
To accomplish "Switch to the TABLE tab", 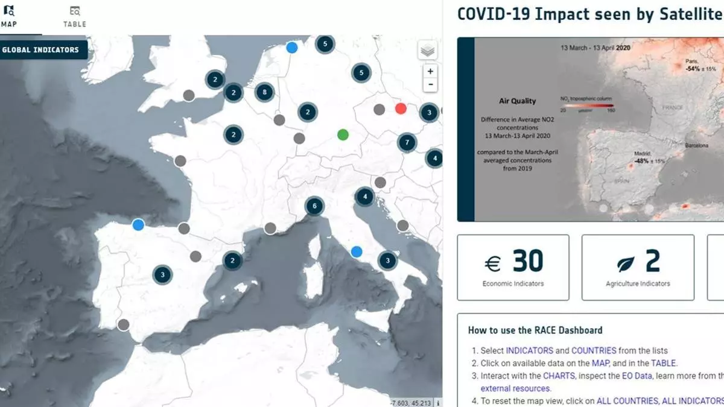I will click(x=75, y=17).
